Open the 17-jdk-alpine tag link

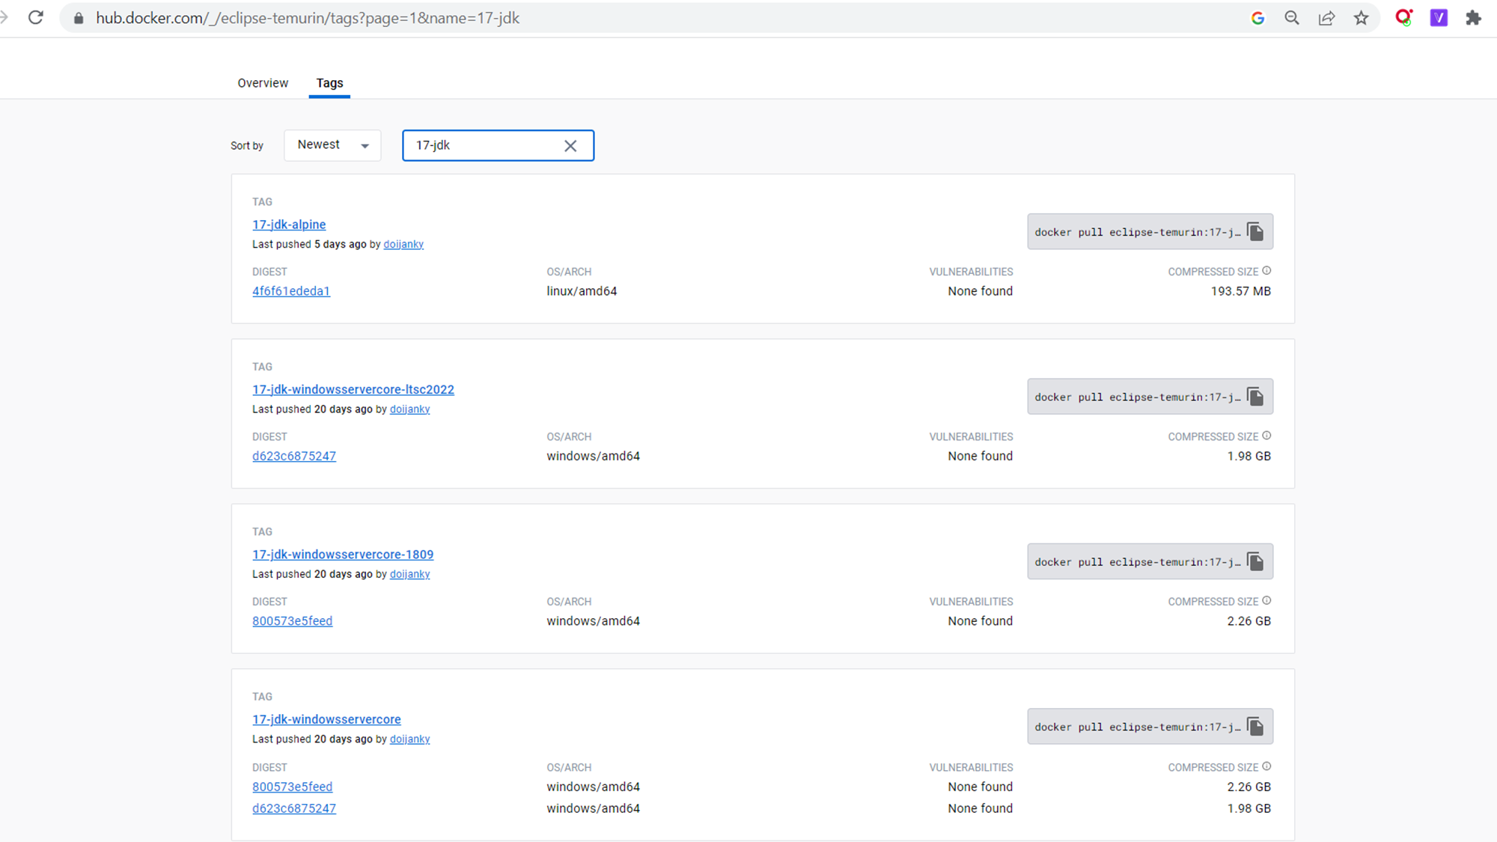[289, 225]
